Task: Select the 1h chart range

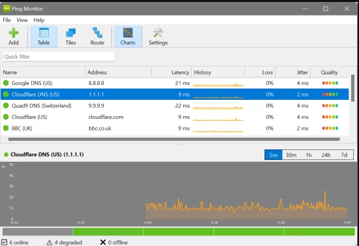Action: [309, 155]
